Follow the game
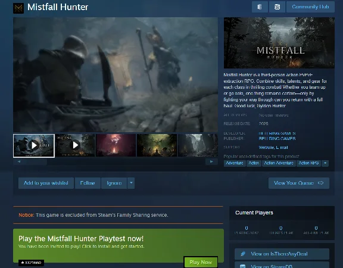This screenshot has width=343, height=268. [x=88, y=183]
